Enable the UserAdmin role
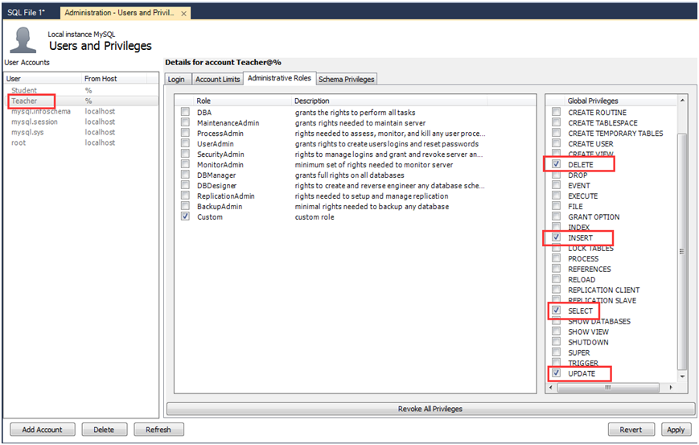 coord(186,142)
